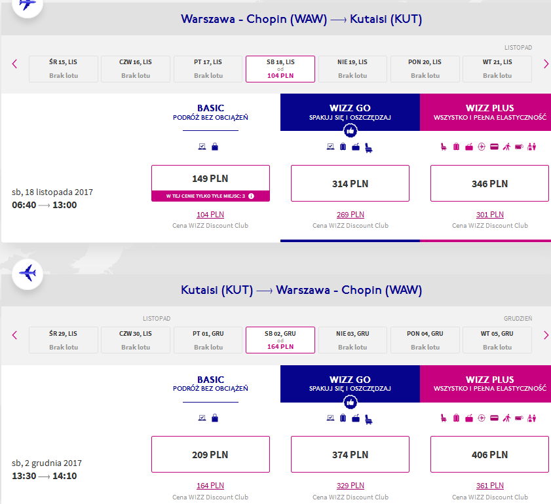
Task: Click online check-in icon under return BASIC
Action: (x=202, y=418)
